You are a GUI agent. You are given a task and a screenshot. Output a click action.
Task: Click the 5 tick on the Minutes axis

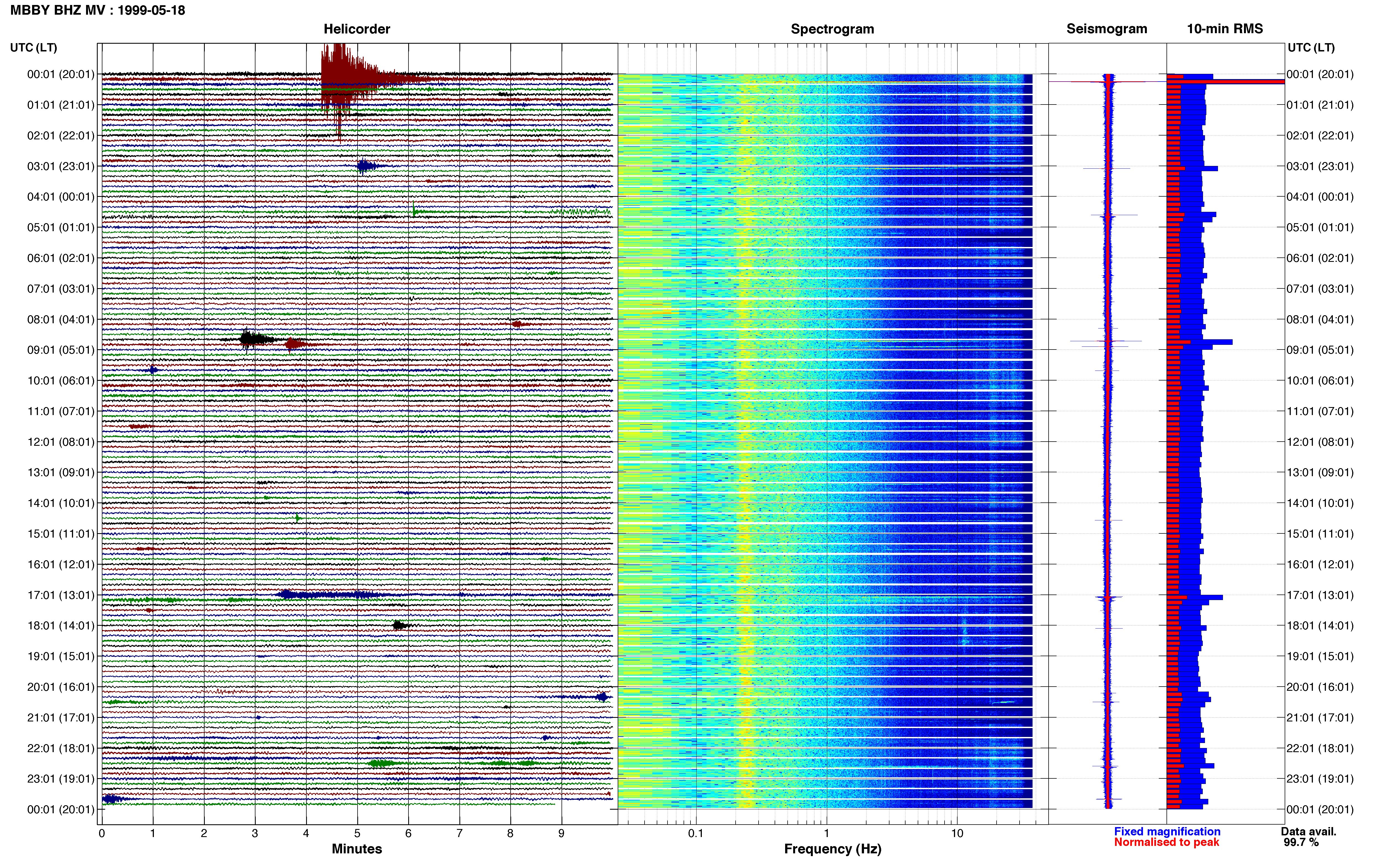pos(357,833)
